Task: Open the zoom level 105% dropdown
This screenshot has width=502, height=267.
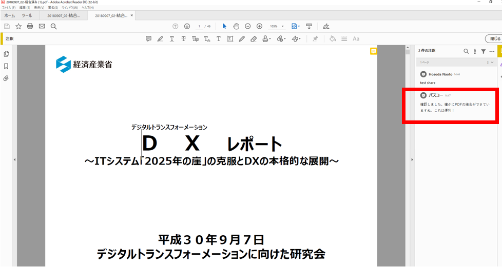Action: coord(277,26)
